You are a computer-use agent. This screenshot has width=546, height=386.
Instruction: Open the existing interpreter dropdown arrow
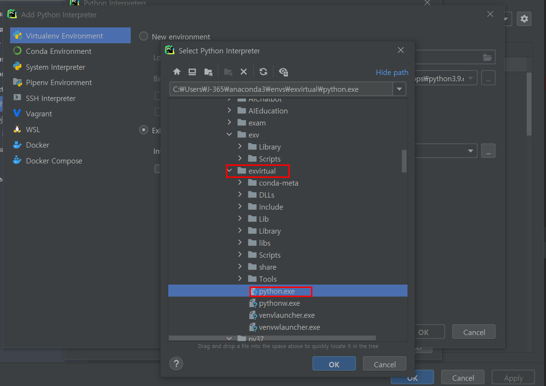pos(471,151)
